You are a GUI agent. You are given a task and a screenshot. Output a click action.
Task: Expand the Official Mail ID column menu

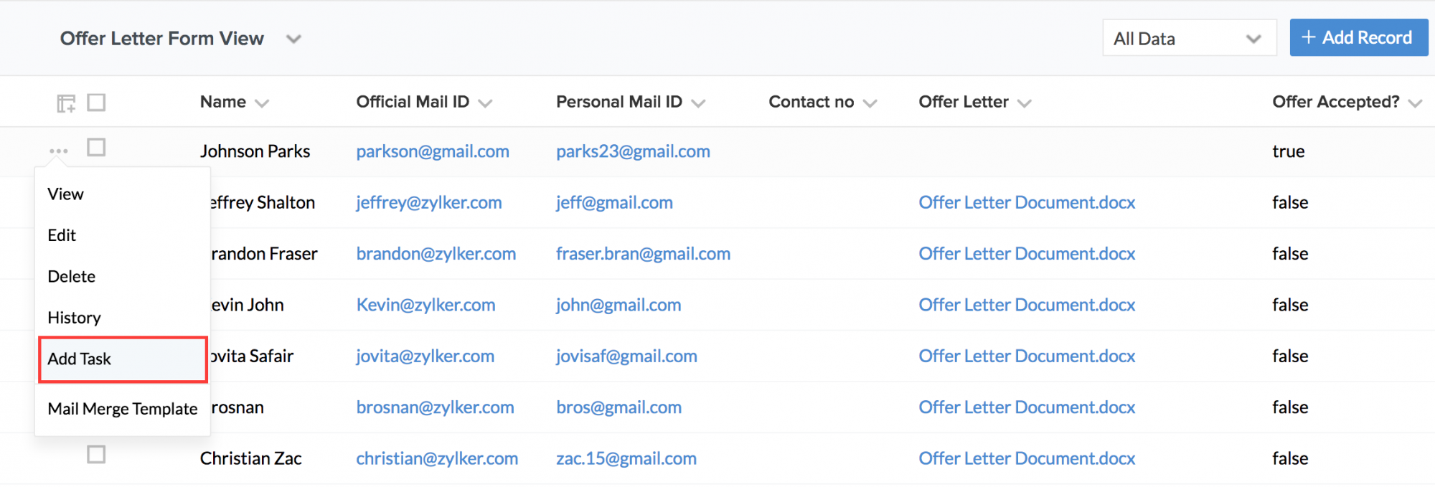[486, 103]
